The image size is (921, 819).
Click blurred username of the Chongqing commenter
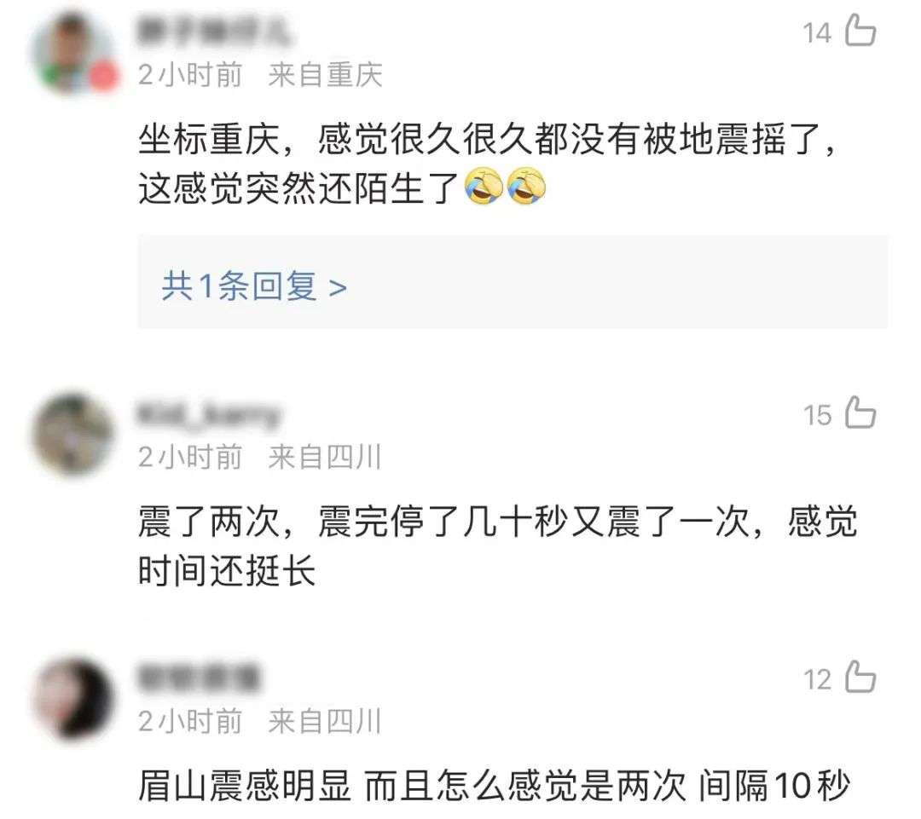(x=214, y=32)
